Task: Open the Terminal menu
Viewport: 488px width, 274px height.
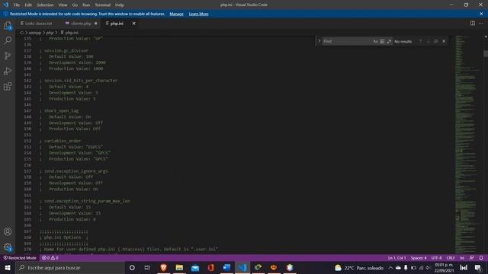Action: [x=103, y=5]
